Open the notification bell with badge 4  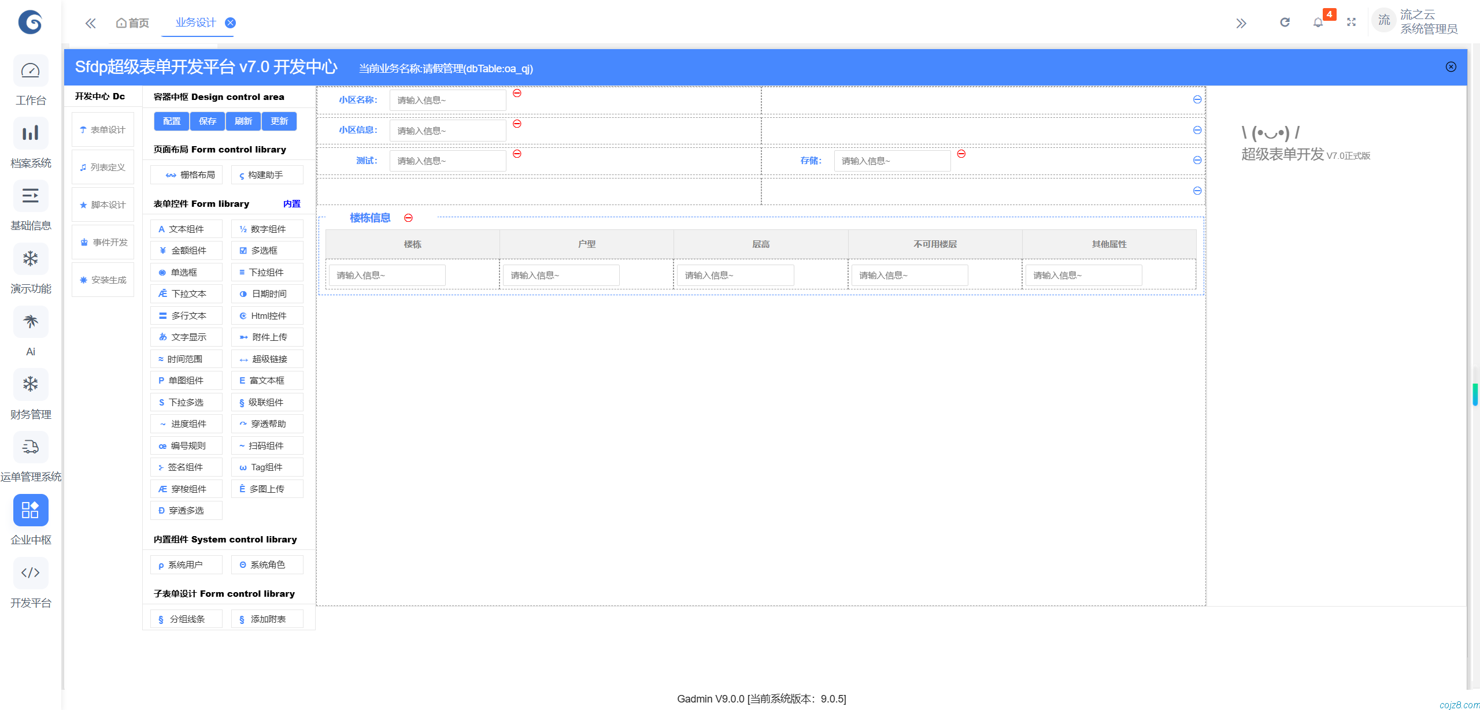point(1318,22)
